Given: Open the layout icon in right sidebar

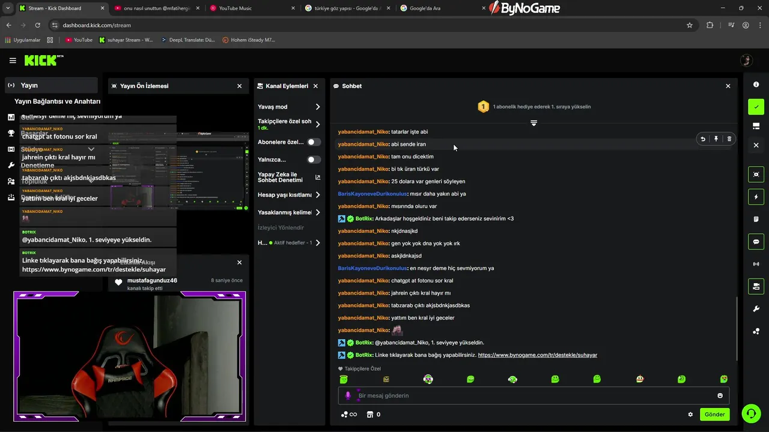Looking at the screenshot, I should (756, 126).
